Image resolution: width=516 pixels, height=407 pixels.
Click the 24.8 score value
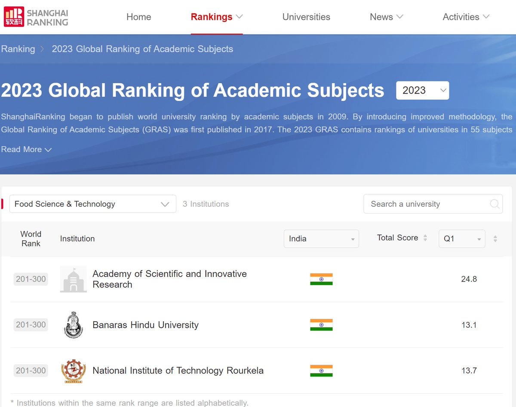(469, 279)
